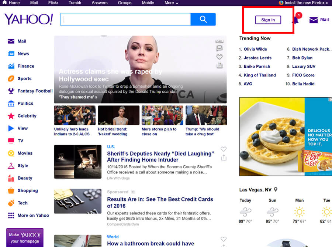Open the Trump drug test story thumbnail

206,115
